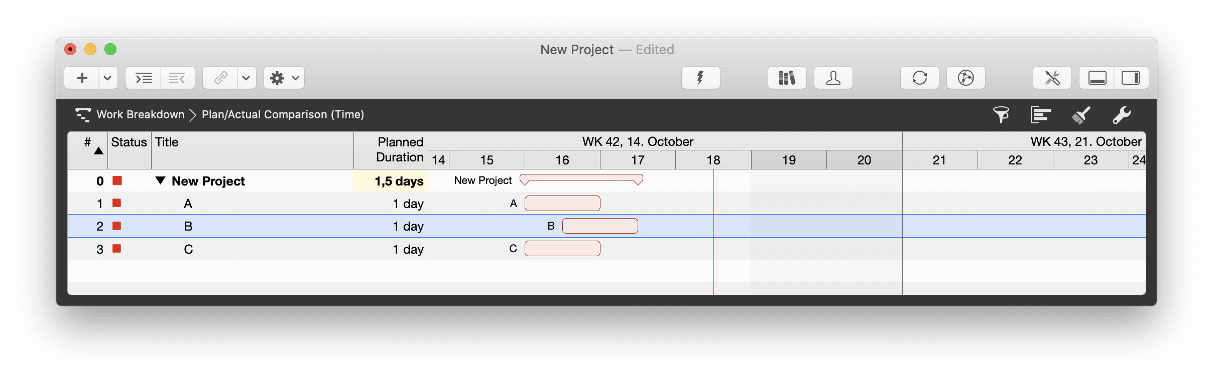Click the lightning catch-up icon
The width and height of the screenshot is (1213, 380).
700,78
